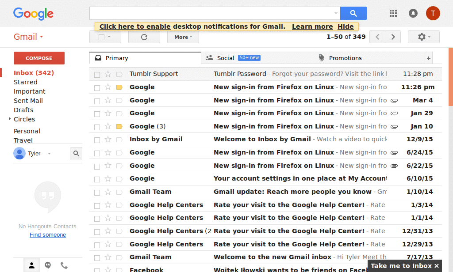The height and width of the screenshot is (272, 453).
Task: Go to older messages arrow
Action: (x=393, y=37)
